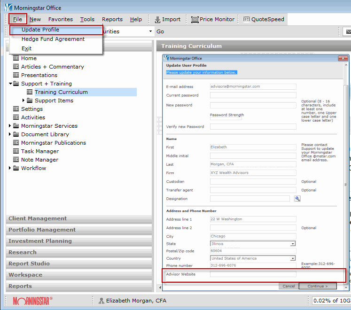Open the Task Manager page icon

pos(16,151)
